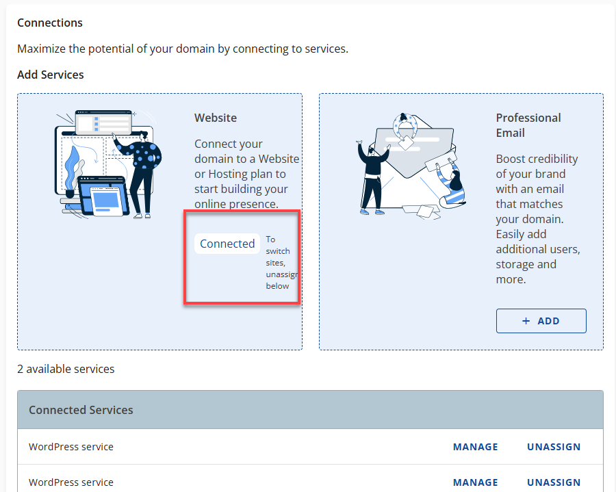This screenshot has width=616, height=492.
Task: Select the Connected Services header row
Action: click(309, 409)
